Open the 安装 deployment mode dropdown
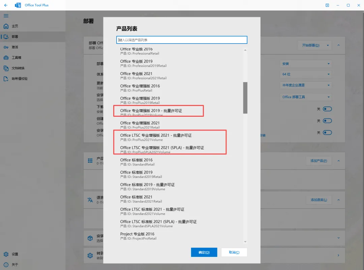 click(306, 64)
